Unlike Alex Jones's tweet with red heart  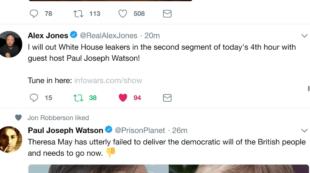tap(123, 98)
